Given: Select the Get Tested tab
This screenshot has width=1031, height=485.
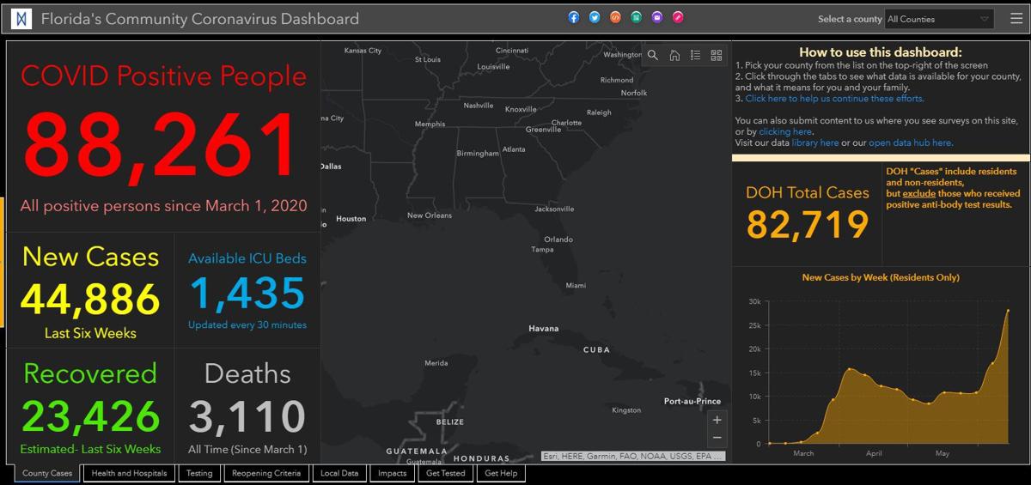Looking at the screenshot, I should coord(445,473).
